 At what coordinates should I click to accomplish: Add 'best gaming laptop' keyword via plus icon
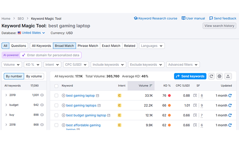pos(63,96)
